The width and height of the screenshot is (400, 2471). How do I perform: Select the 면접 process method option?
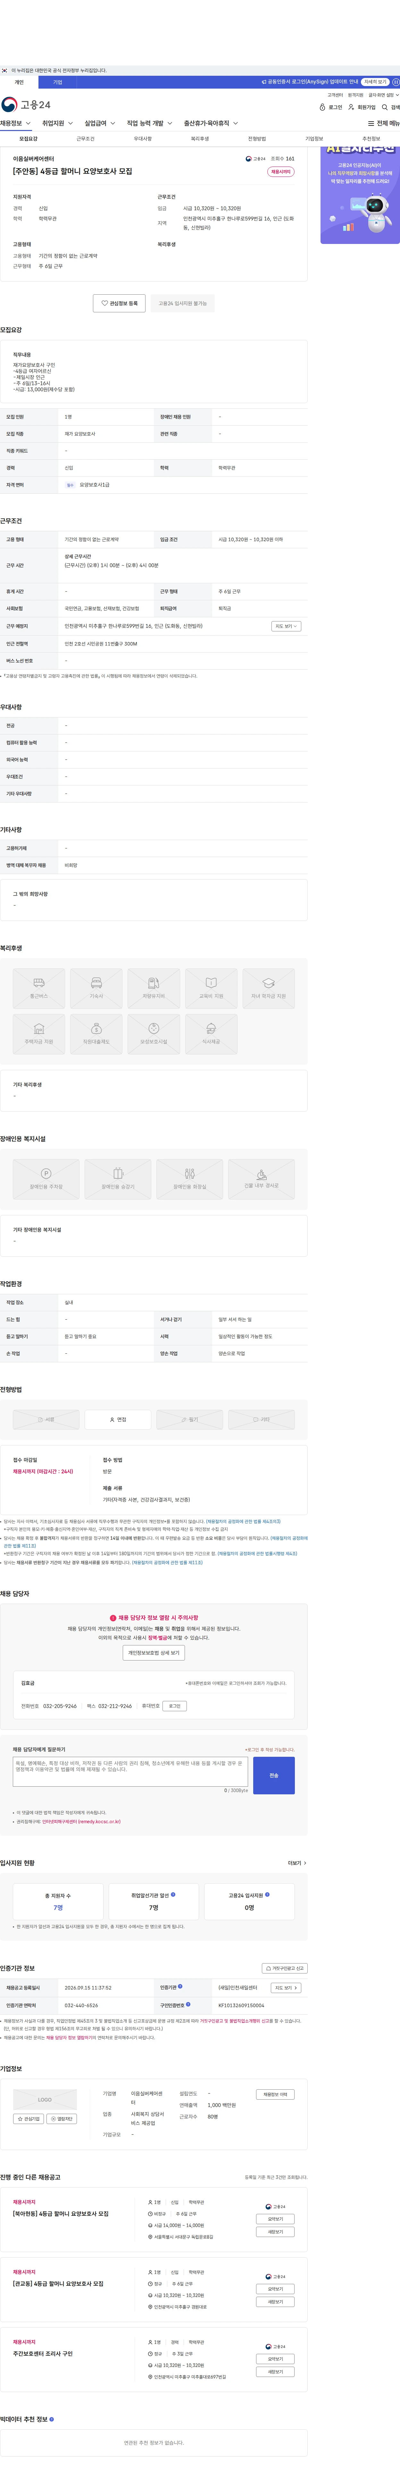point(118,1420)
